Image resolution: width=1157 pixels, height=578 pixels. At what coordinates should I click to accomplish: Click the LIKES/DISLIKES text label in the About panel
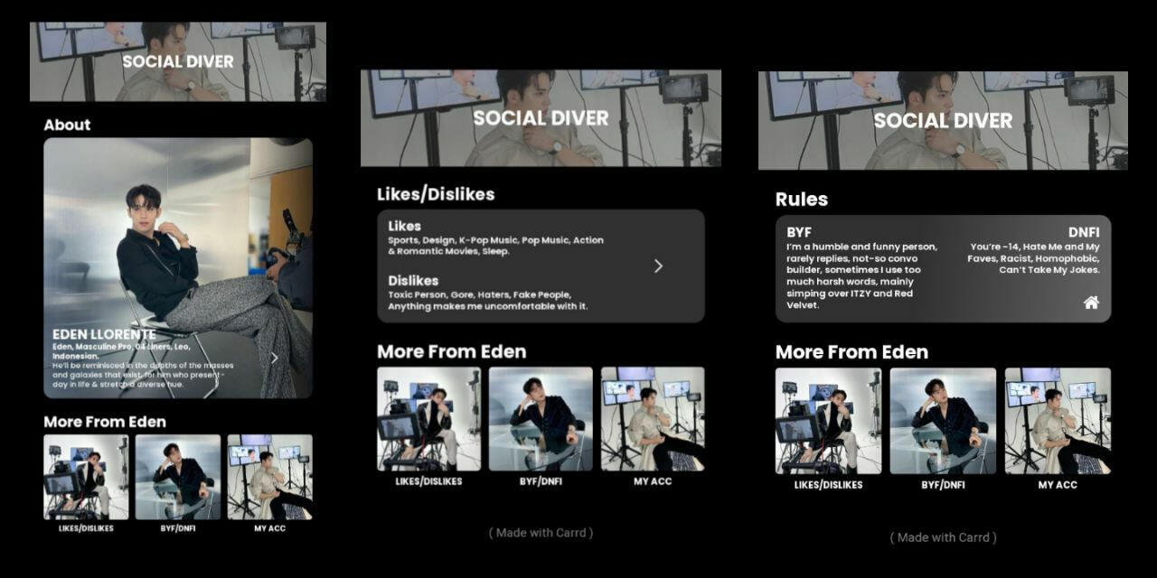[86, 528]
